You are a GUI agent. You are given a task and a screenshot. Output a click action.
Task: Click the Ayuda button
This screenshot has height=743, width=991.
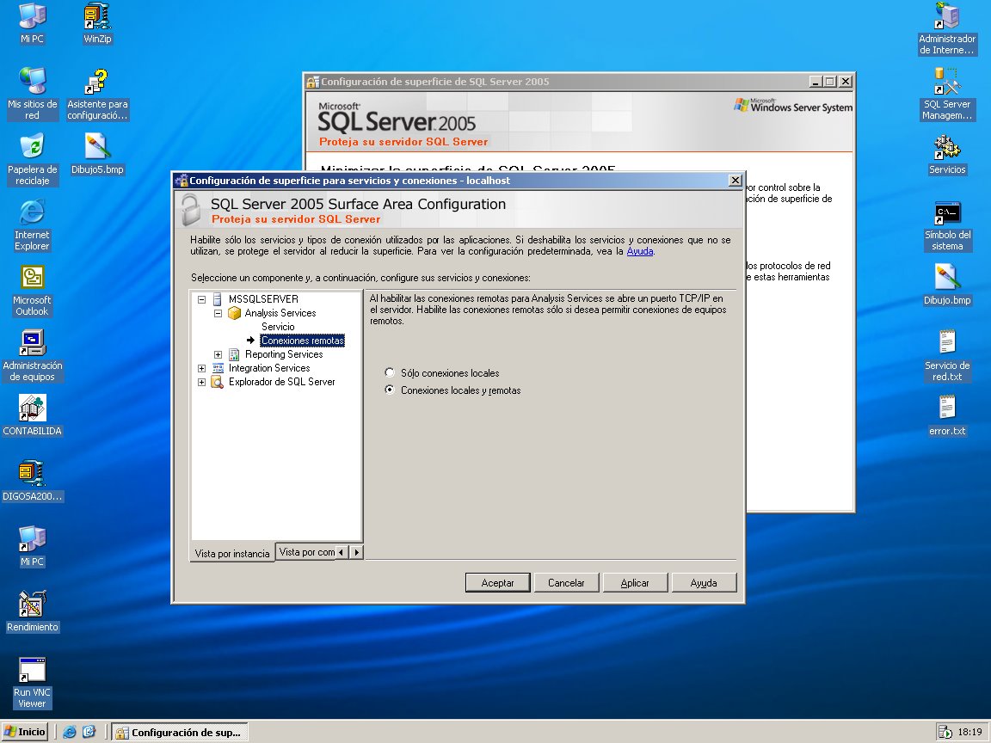(x=704, y=582)
